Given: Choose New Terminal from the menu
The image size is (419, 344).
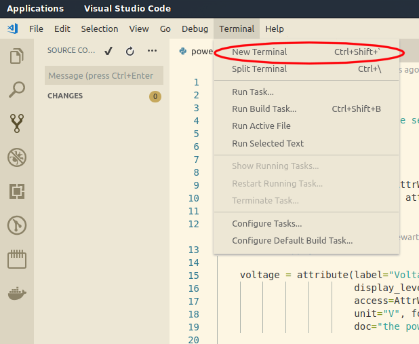Looking at the screenshot, I should pos(306,52).
